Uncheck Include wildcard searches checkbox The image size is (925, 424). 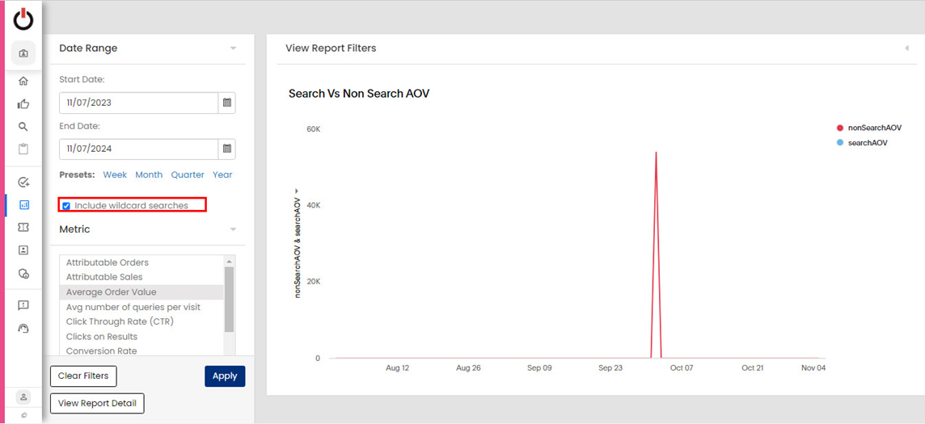point(66,206)
